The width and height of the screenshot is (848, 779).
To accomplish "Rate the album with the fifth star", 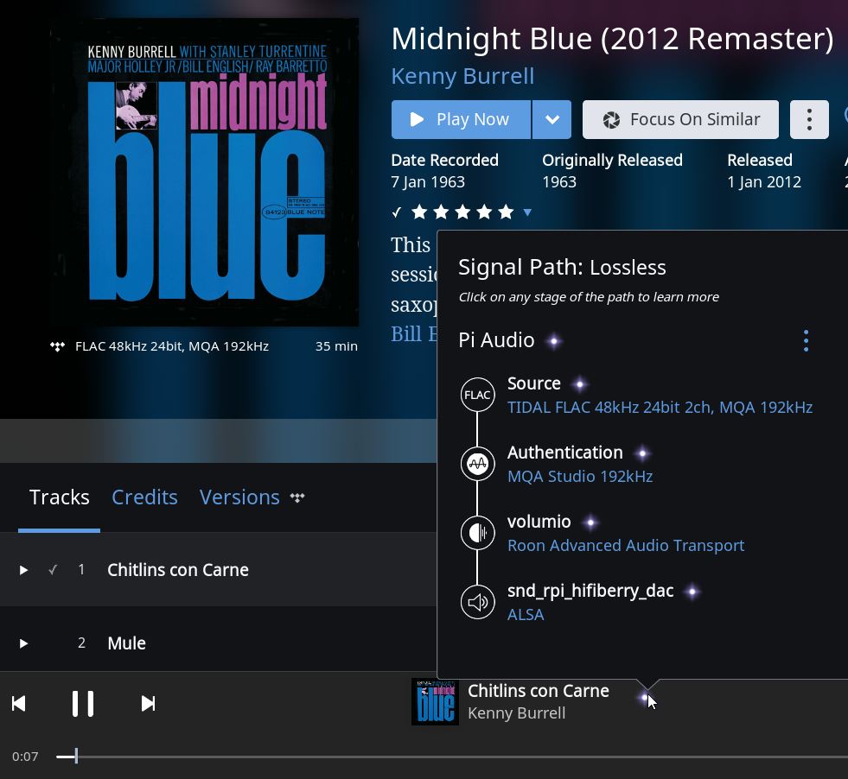I will pos(506,212).
